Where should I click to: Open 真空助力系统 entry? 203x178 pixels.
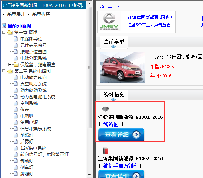point(33,84)
